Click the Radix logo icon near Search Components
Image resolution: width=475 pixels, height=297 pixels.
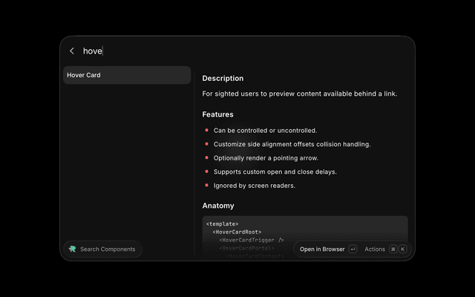pyautogui.click(x=73, y=249)
